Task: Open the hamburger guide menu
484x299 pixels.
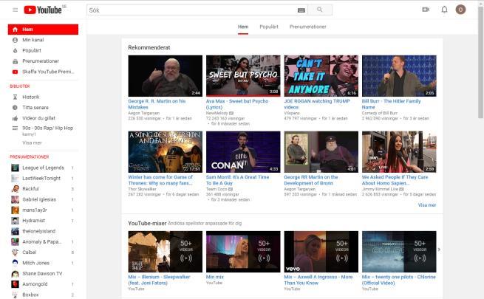Action: [15, 10]
